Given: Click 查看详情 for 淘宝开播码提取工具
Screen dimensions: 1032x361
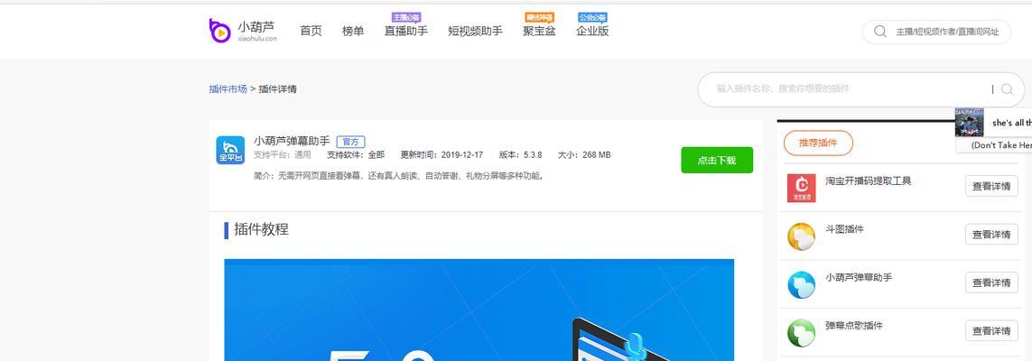Looking at the screenshot, I should tap(991, 186).
